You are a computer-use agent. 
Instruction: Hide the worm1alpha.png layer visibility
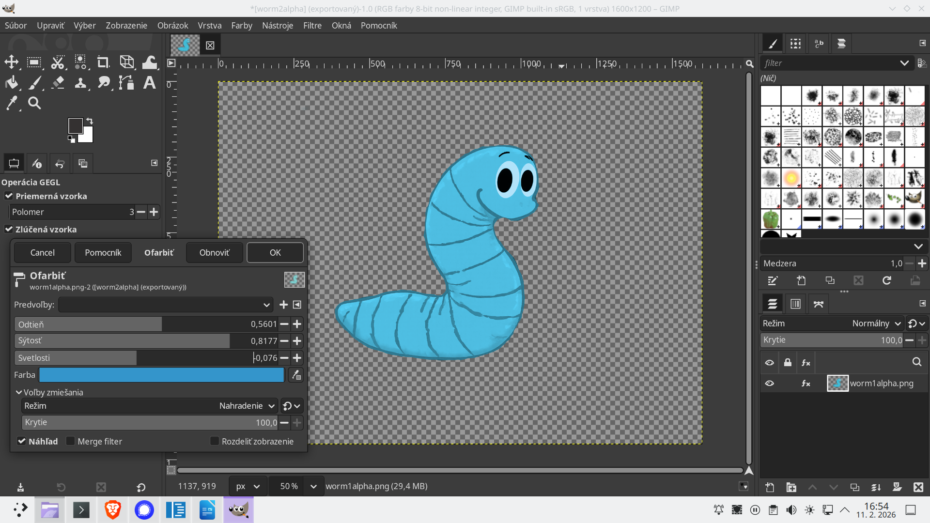pos(770,383)
